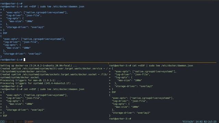This screenshot has height=123, width=219.
Task: Click the output "exec-opts" line in worker-3 pane
Action: pos(143,98)
